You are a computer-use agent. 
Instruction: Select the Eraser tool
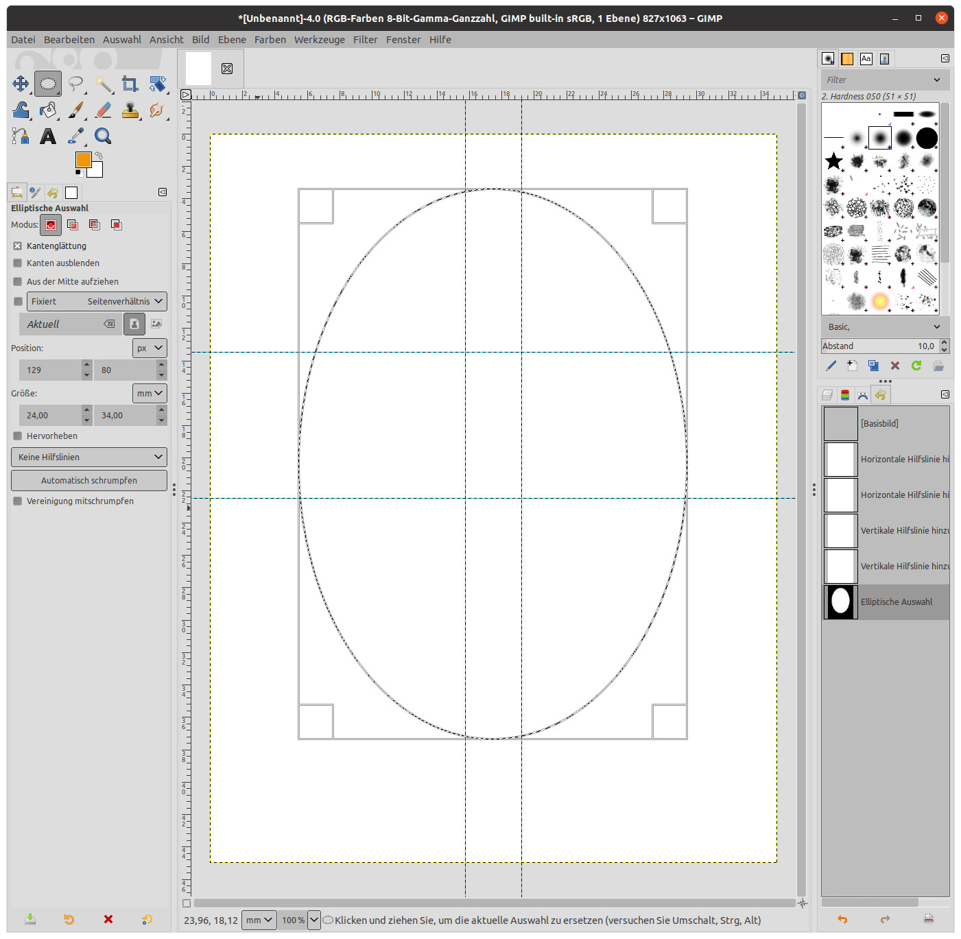[104, 110]
